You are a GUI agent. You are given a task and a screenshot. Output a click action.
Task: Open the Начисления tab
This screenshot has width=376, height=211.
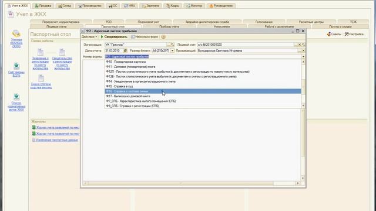[222, 26]
